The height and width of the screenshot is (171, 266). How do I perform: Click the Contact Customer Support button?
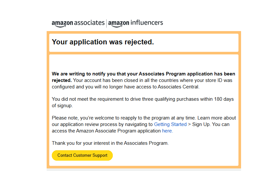pyautogui.click(x=82, y=155)
